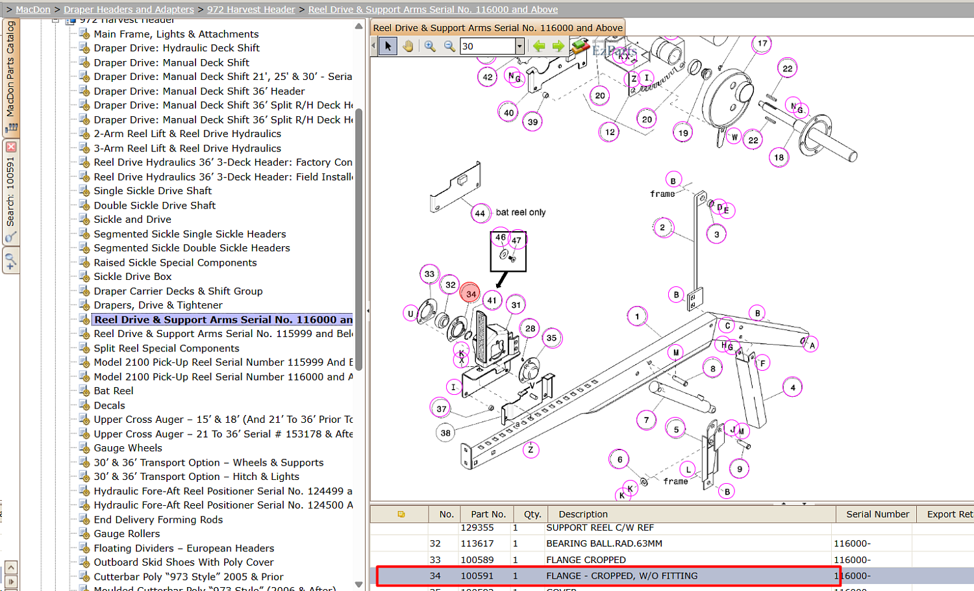Open Draper Headers and Adapters breadcrumb link
Viewport: 974px width, 591px height.
[x=129, y=10]
